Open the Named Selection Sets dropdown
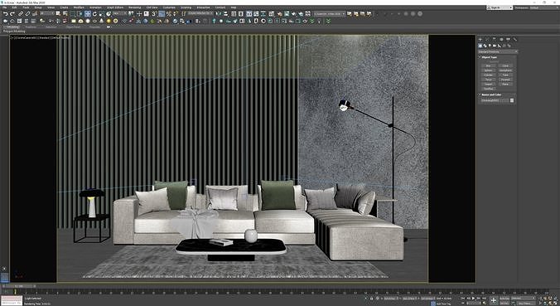The height and width of the screenshot is (306, 560). (200, 13)
